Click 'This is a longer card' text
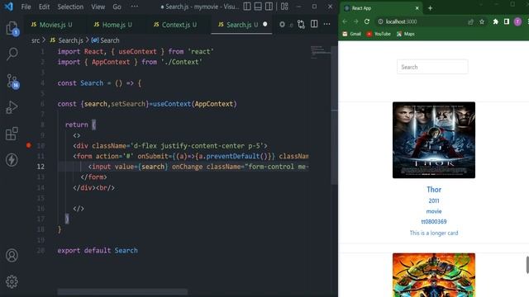 click(434, 233)
